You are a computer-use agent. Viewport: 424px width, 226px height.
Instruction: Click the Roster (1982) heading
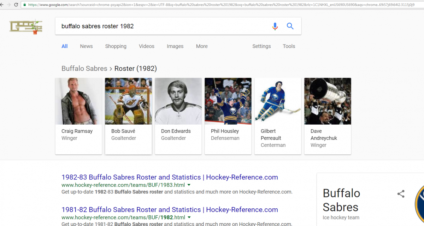(x=136, y=69)
